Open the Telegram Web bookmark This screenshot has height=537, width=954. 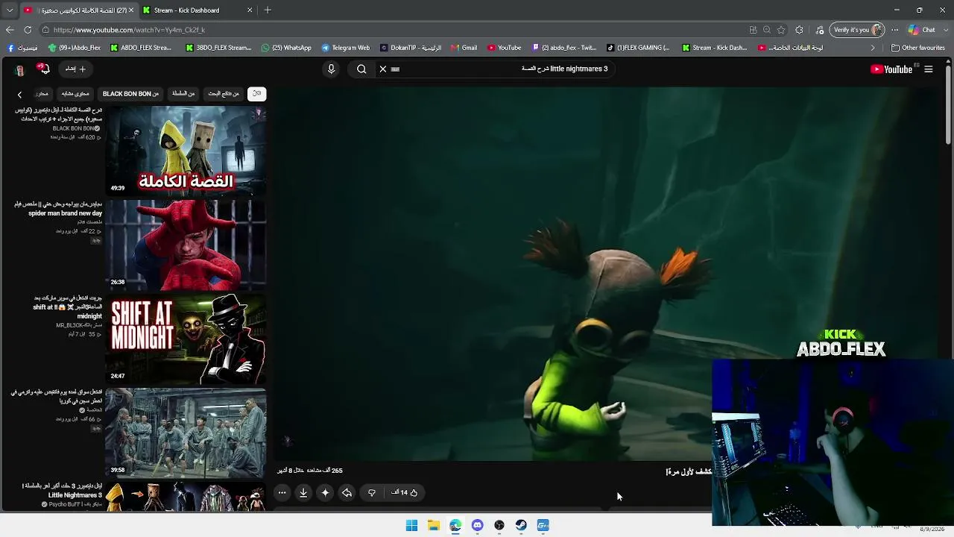coord(345,48)
